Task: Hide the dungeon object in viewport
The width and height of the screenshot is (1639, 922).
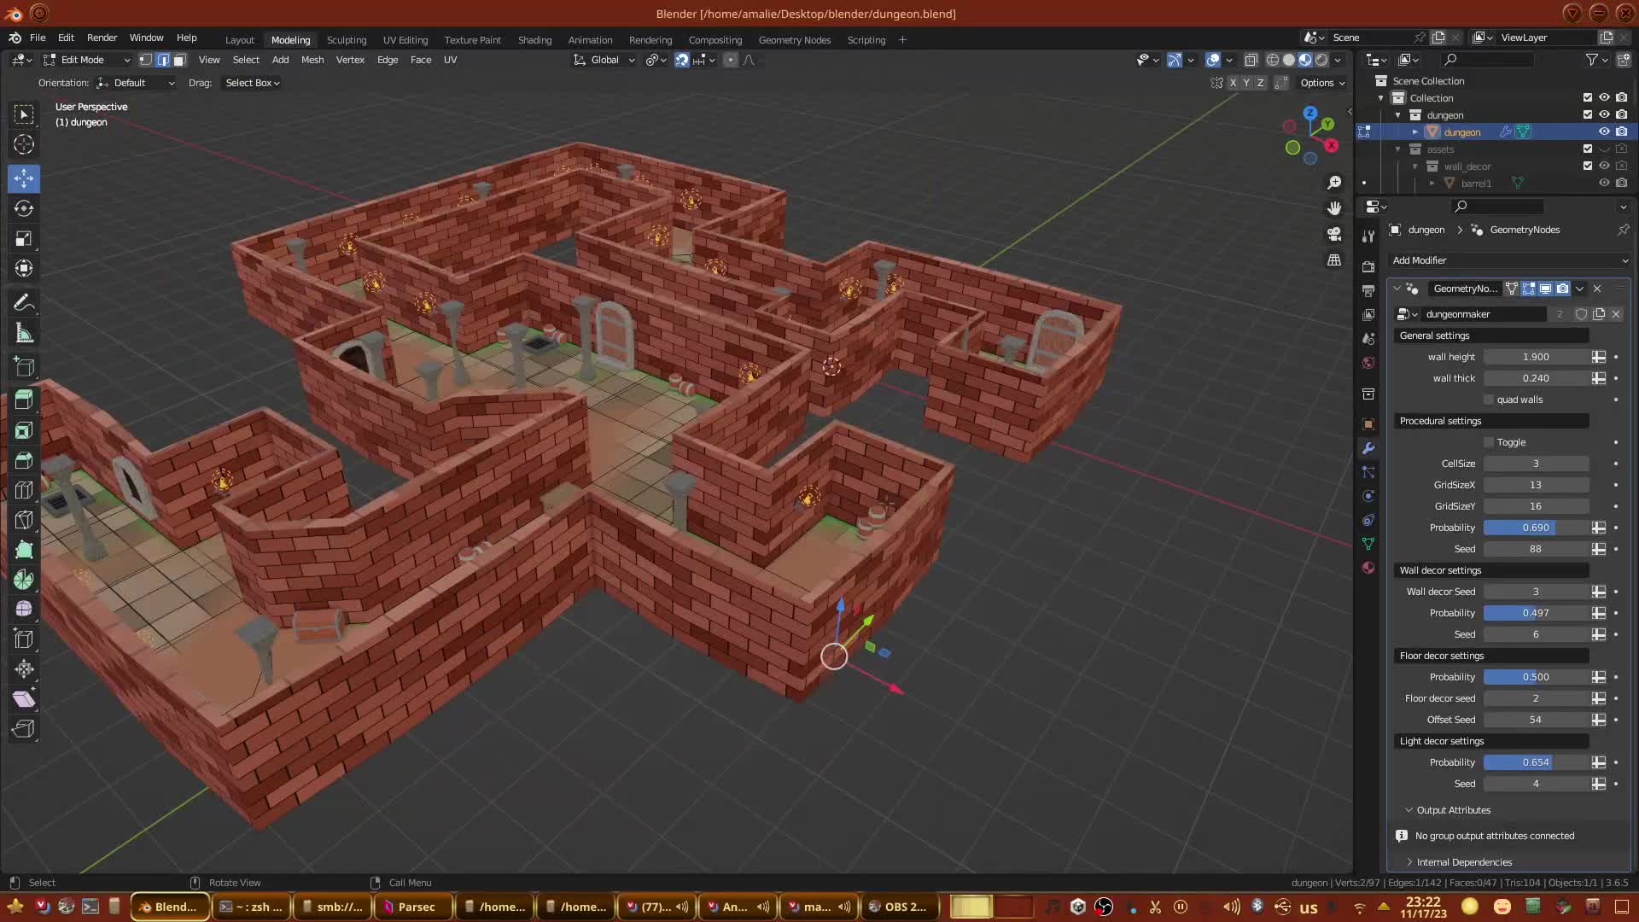Action: 1604,131
